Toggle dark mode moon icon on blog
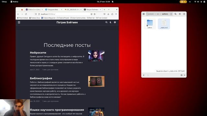 111,22
